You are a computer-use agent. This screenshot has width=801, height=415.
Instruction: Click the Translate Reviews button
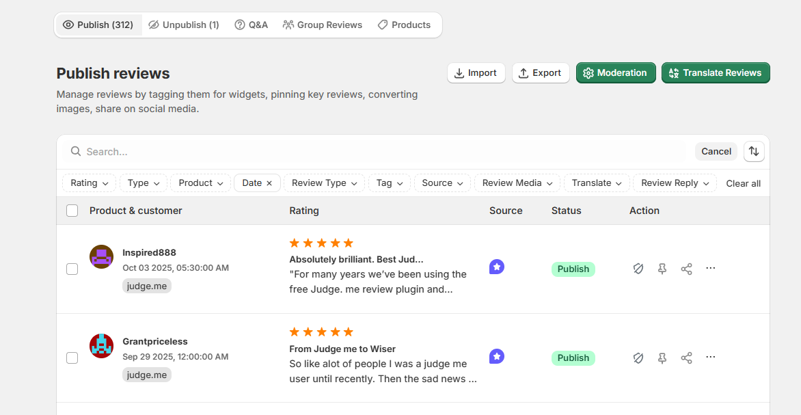point(716,73)
